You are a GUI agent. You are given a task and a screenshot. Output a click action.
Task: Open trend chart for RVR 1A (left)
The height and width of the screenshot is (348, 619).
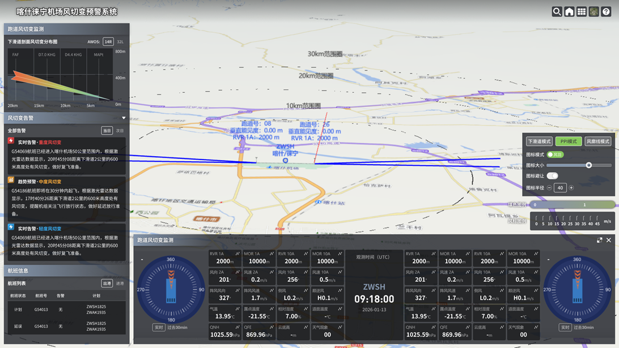tap(238, 254)
